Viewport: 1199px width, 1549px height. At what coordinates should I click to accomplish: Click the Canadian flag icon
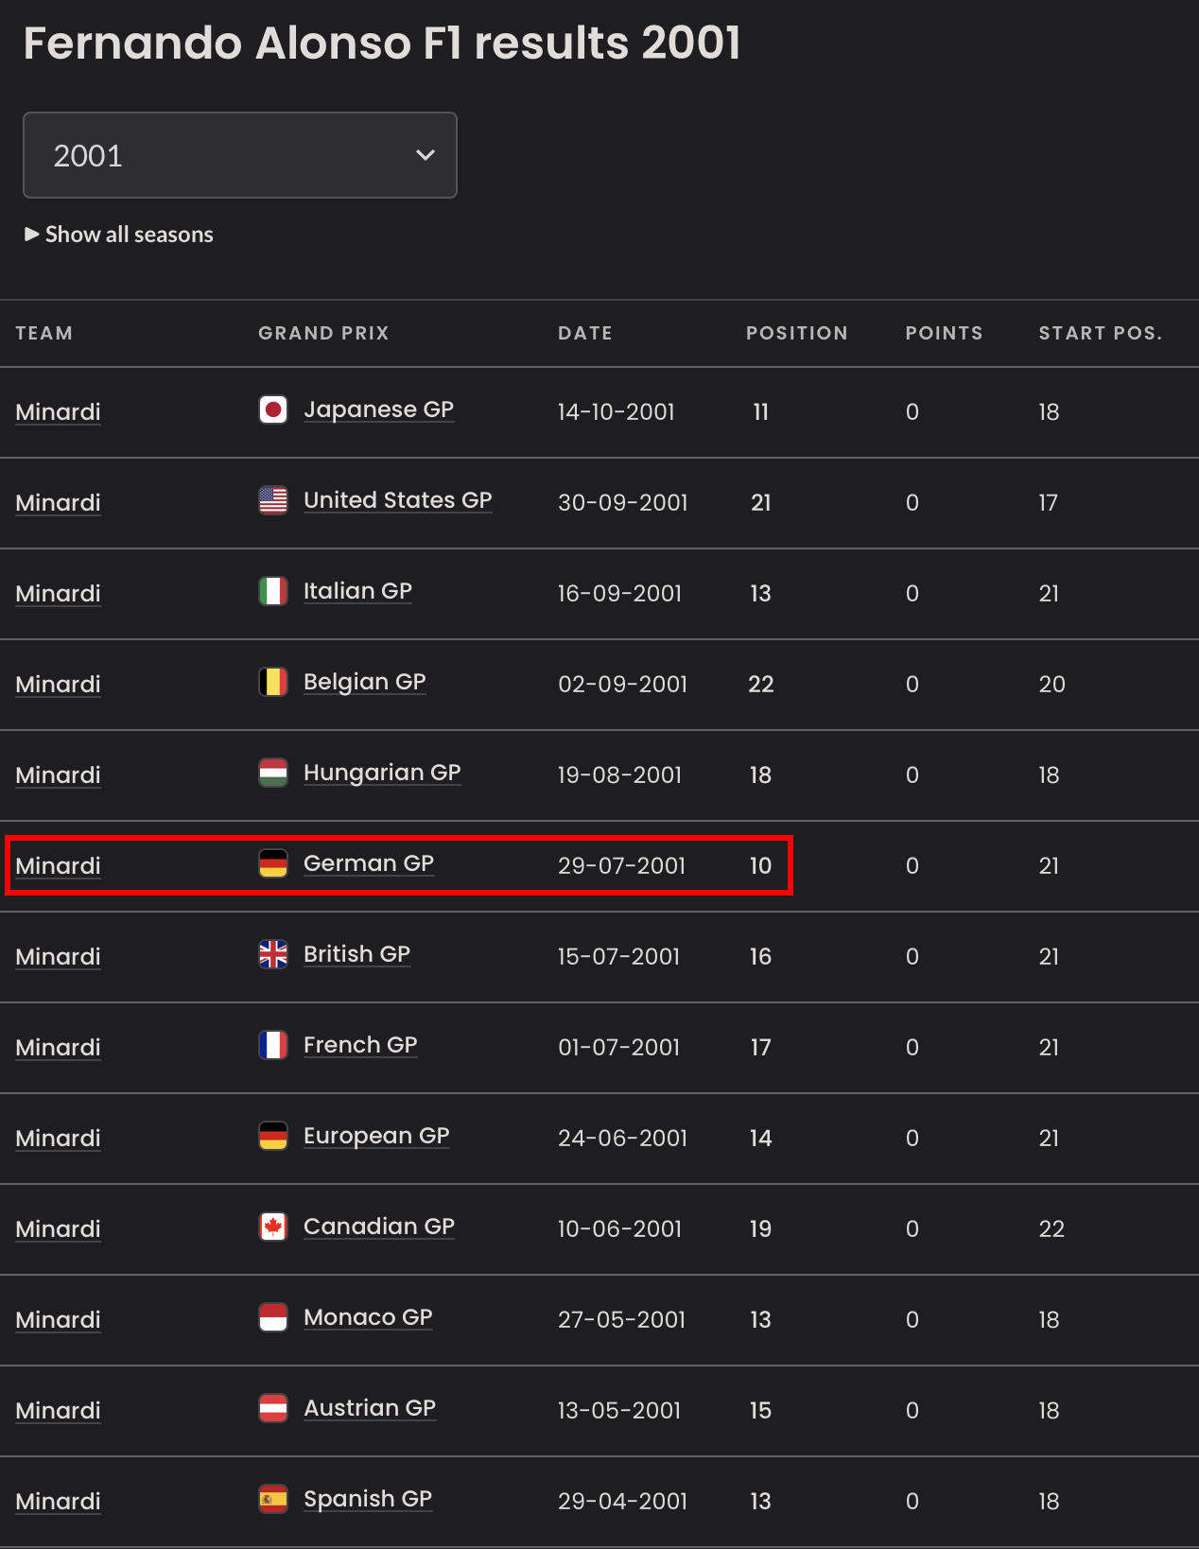pyautogui.click(x=273, y=1227)
